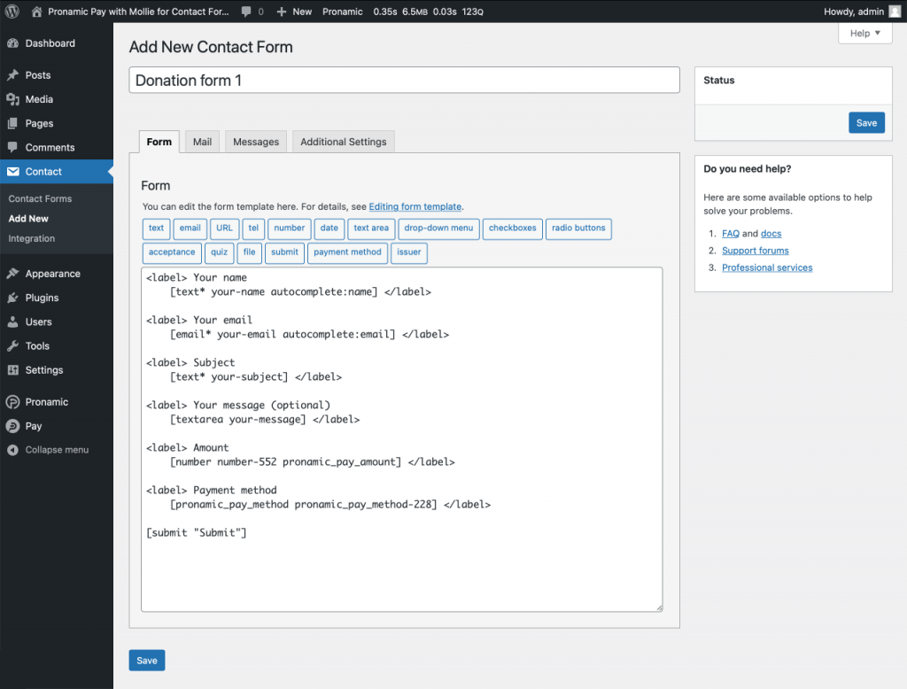This screenshot has width=907, height=689.
Task: Click the Contact envelope icon
Action: pos(12,171)
